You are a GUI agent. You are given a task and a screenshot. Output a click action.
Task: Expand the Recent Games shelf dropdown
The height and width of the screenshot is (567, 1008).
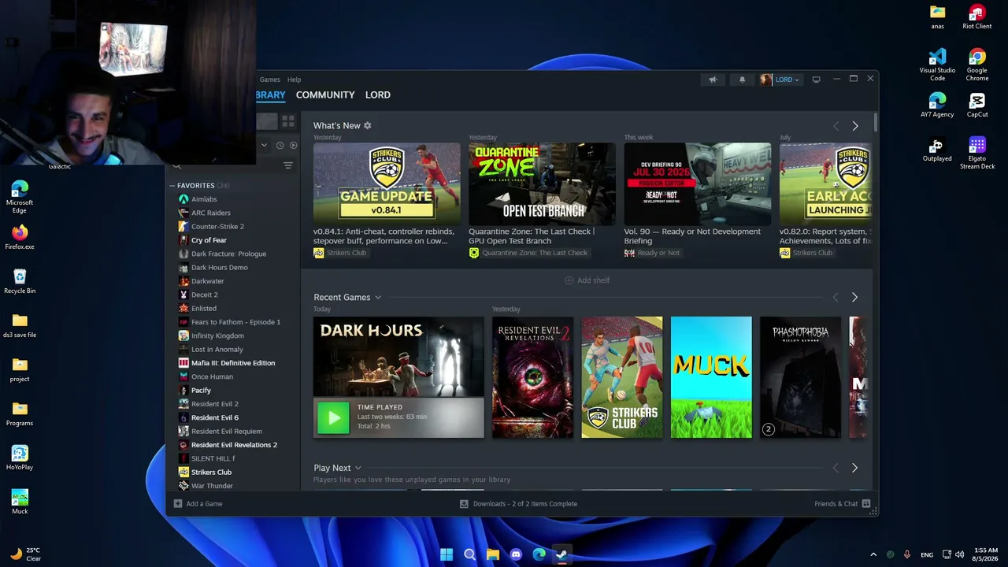click(x=378, y=298)
